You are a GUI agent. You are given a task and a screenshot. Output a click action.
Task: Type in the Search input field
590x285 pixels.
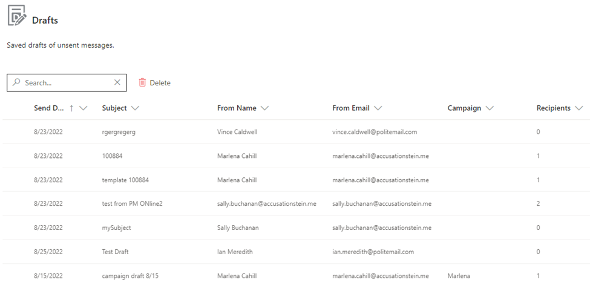68,83
